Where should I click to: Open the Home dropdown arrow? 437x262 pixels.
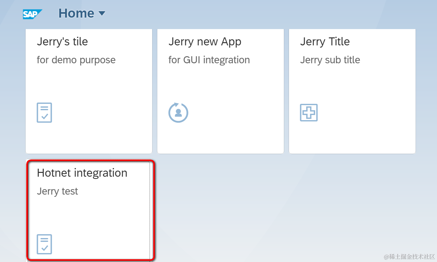pyautogui.click(x=102, y=13)
